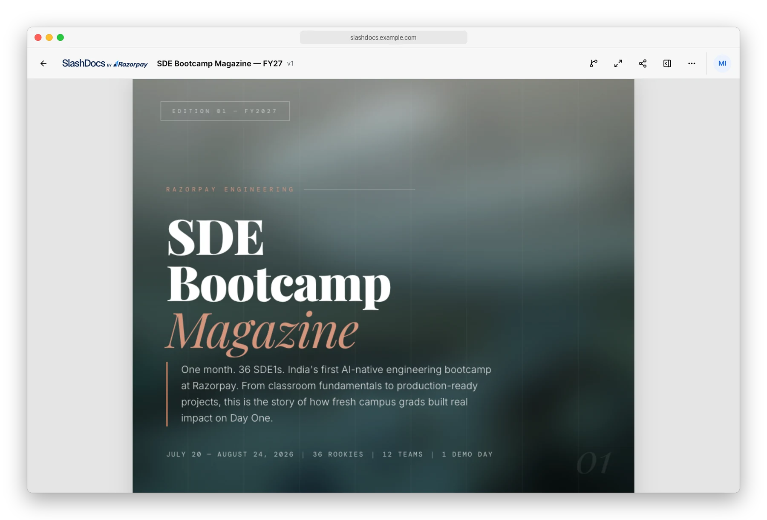This screenshot has height=520, width=767.
Task: Click the EDITION 01 – FY2027 badge
Action: pyautogui.click(x=225, y=111)
